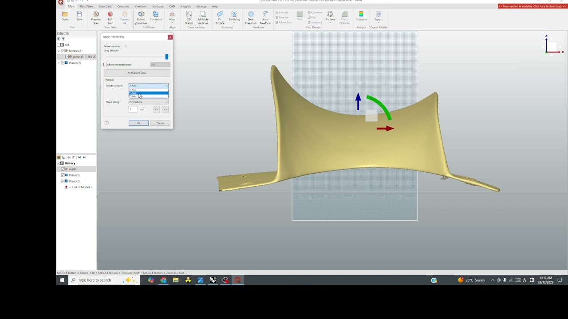Open File Explorer from the taskbar

click(x=176, y=280)
